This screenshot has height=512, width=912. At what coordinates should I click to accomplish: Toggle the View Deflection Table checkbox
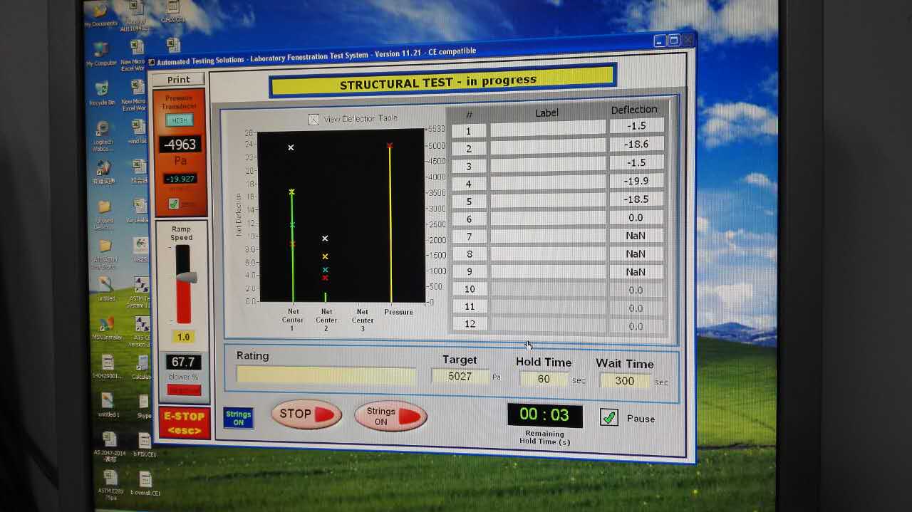[x=313, y=120]
